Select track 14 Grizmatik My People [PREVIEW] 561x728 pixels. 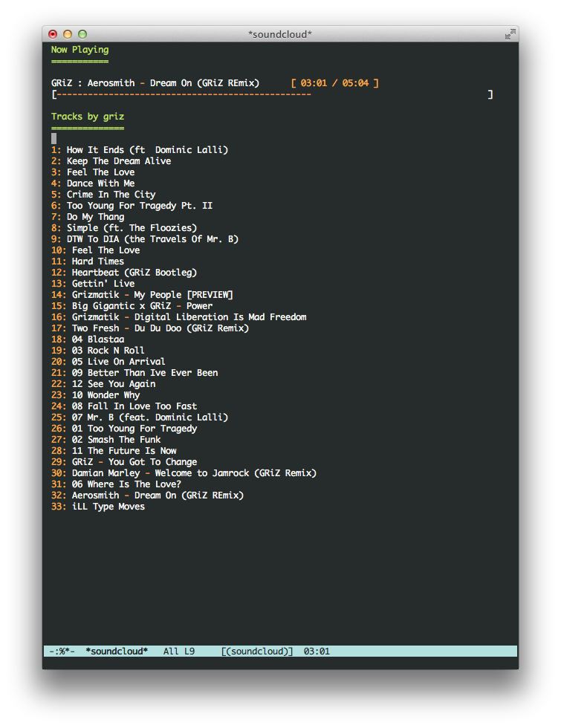click(x=142, y=295)
